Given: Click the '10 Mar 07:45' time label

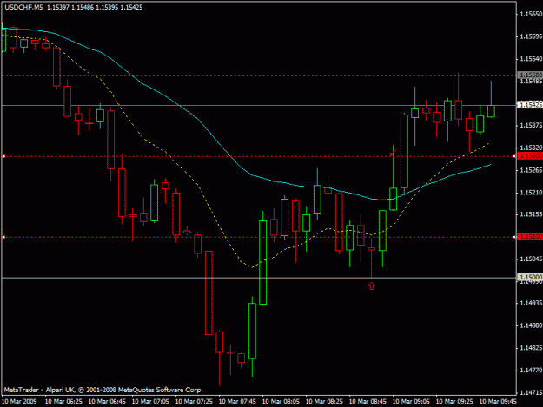Looking at the screenshot, I should pyautogui.click(x=237, y=402).
